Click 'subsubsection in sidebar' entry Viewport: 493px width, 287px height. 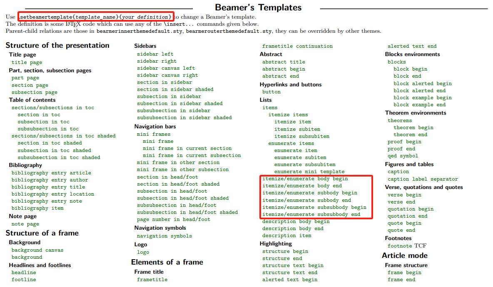click(x=174, y=111)
